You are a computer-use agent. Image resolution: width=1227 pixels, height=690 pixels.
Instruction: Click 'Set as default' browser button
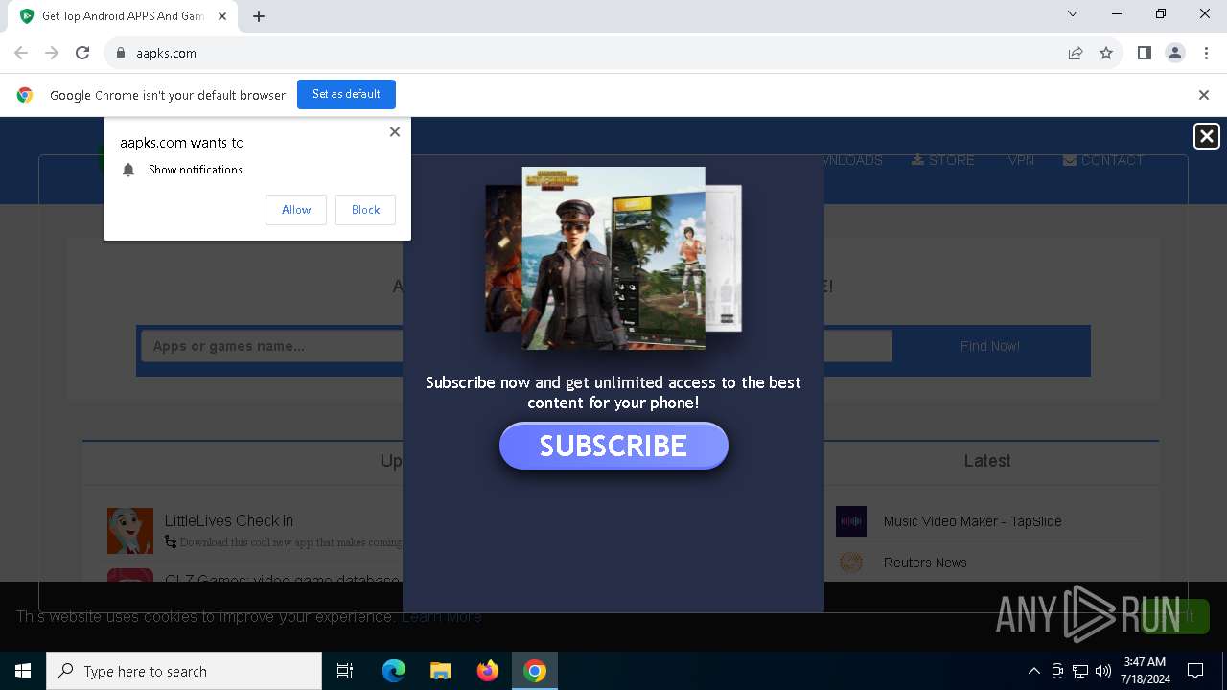[346, 94]
